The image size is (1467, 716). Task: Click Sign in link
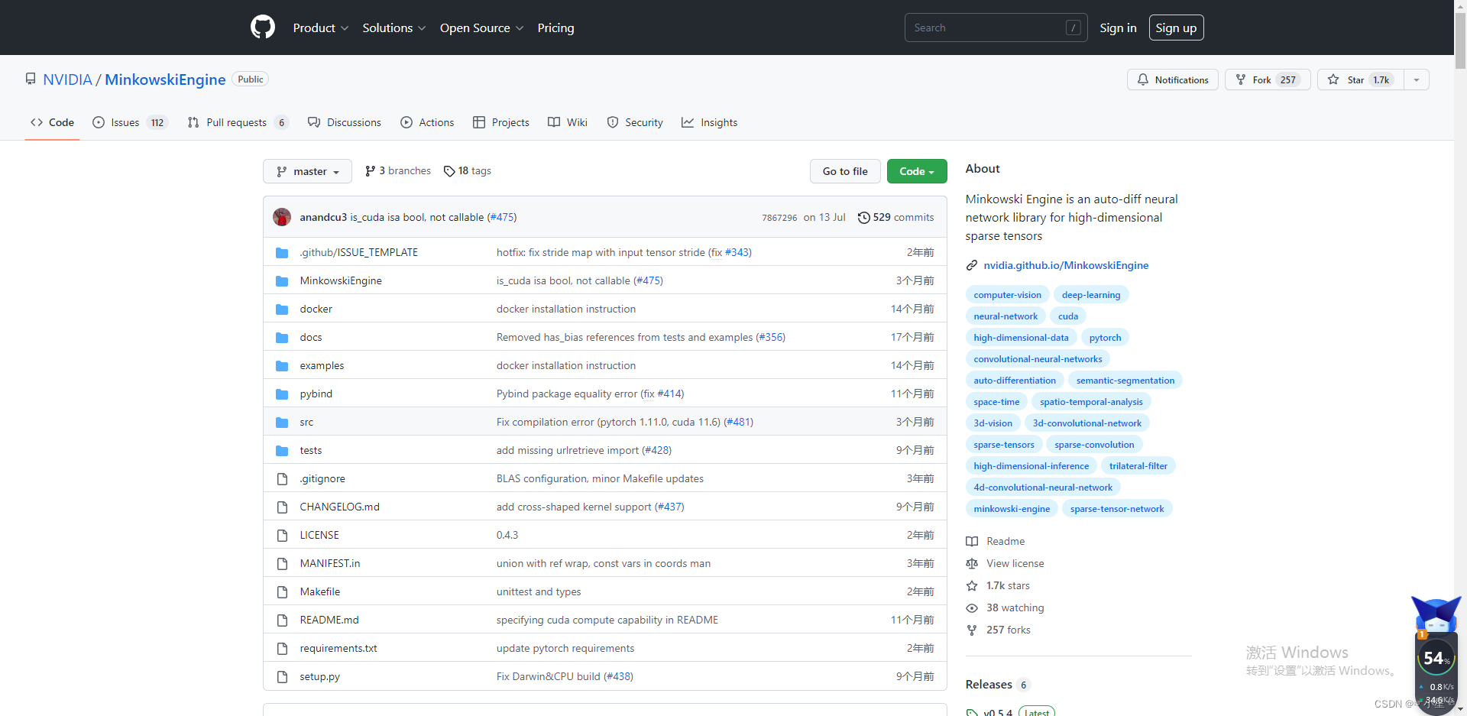(1118, 28)
